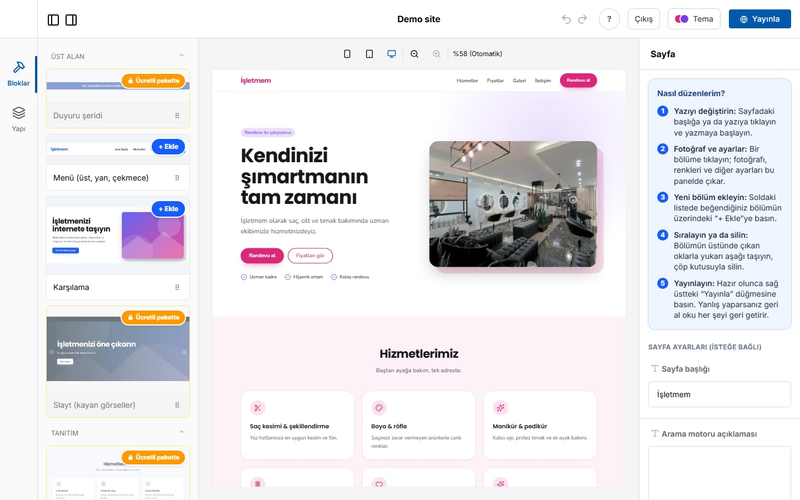Open the Tema selector
The image size is (800, 500).
pyautogui.click(x=694, y=19)
